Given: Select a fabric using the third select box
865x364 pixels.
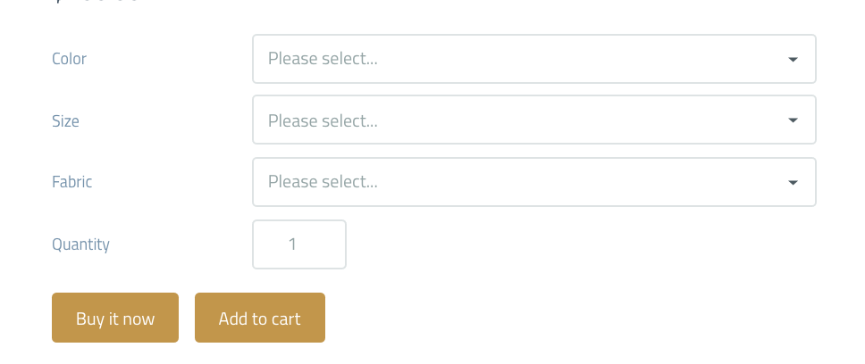Looking at the screenshot, I should (533, 182).
